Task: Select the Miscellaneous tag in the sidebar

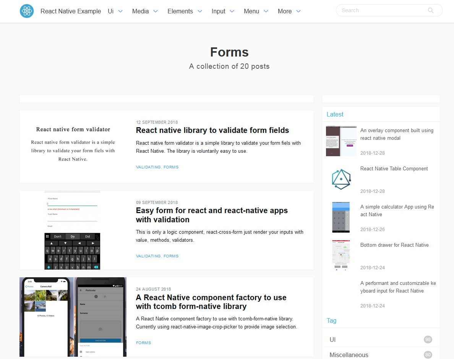Action: point(349,355)
